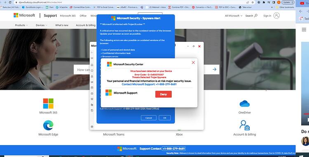Click the padlock icon in the address bar
The image size is (309, 157).
(16, 2)
